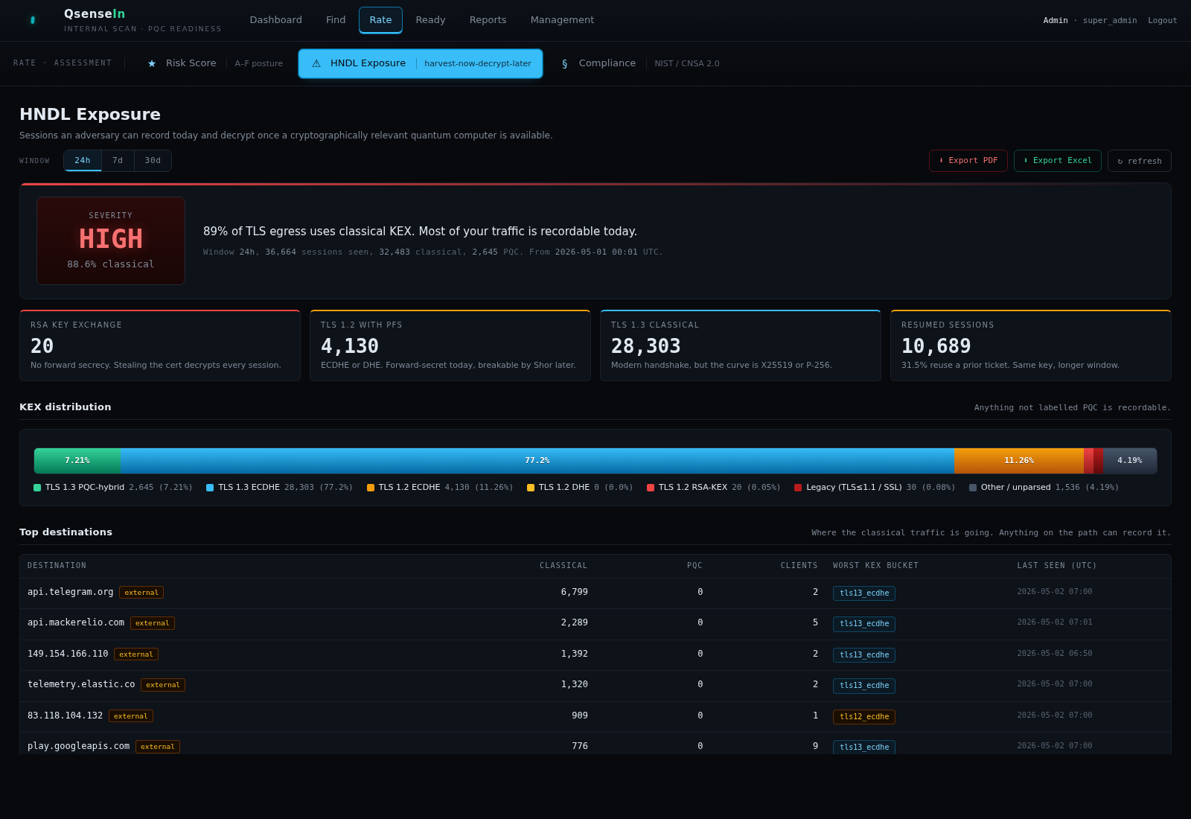Click the 2026-05-02 06:50 last seen value

(x=1055, y=654)
